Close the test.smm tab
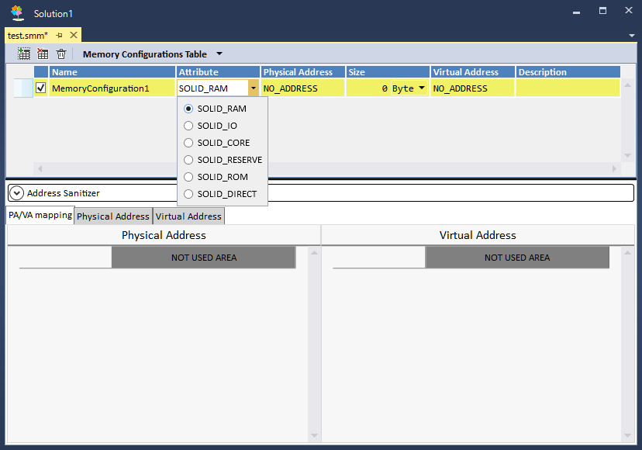This screenshot has width=642, height=450. pos(74,36)
